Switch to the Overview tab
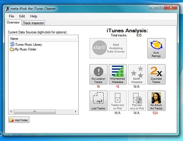Viewport: 183px width, 141px height. coord(13,22)
